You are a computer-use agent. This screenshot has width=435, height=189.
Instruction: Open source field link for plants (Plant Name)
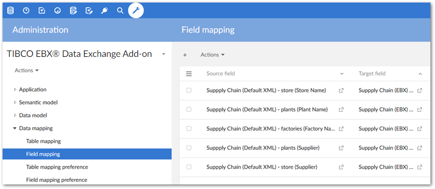tap(341, 110)
